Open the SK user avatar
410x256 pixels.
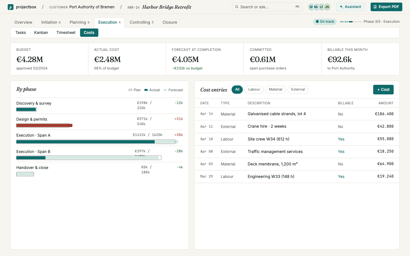click(311, 7)
